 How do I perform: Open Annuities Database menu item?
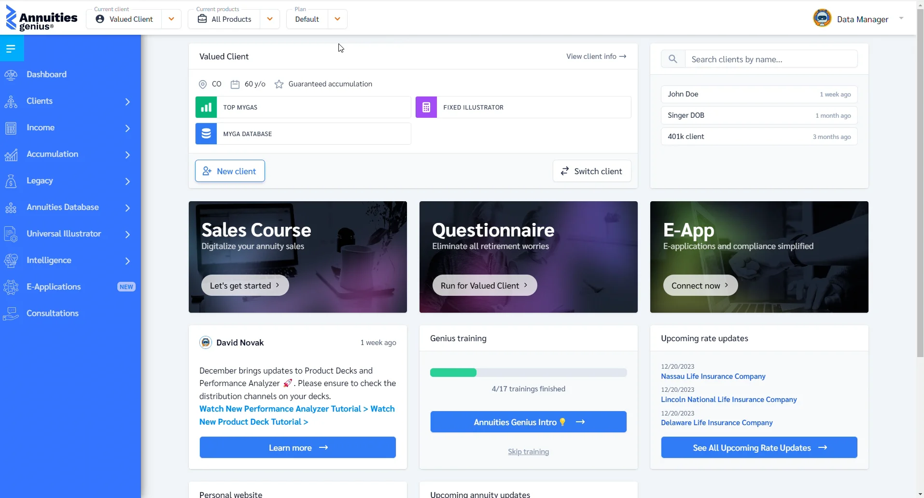click(x=63, y=207)
